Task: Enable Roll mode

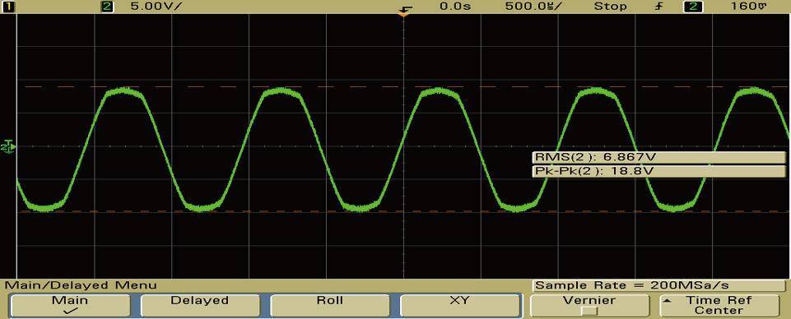Action: point(329,305)
